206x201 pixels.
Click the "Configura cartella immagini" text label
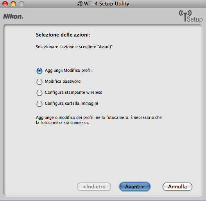click(72, 103)
